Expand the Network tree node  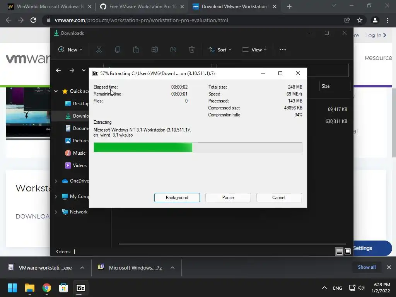(56, 212)
